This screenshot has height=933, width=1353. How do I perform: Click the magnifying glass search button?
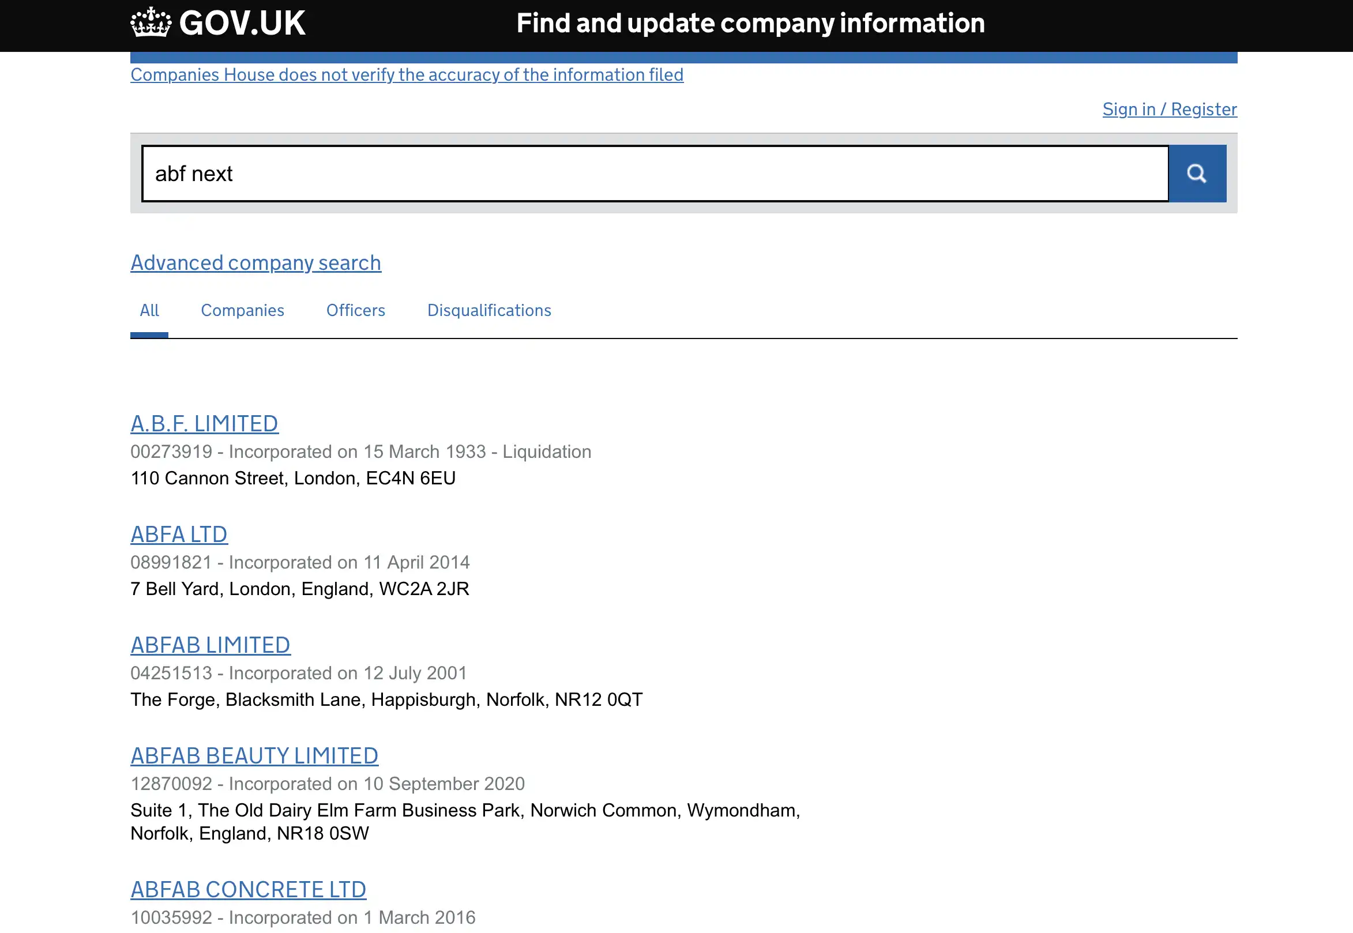tap(1197, 174)
